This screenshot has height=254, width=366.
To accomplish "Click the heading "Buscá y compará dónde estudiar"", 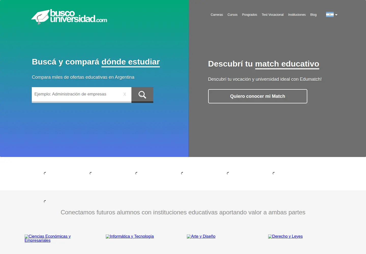I will coord(96,62).
